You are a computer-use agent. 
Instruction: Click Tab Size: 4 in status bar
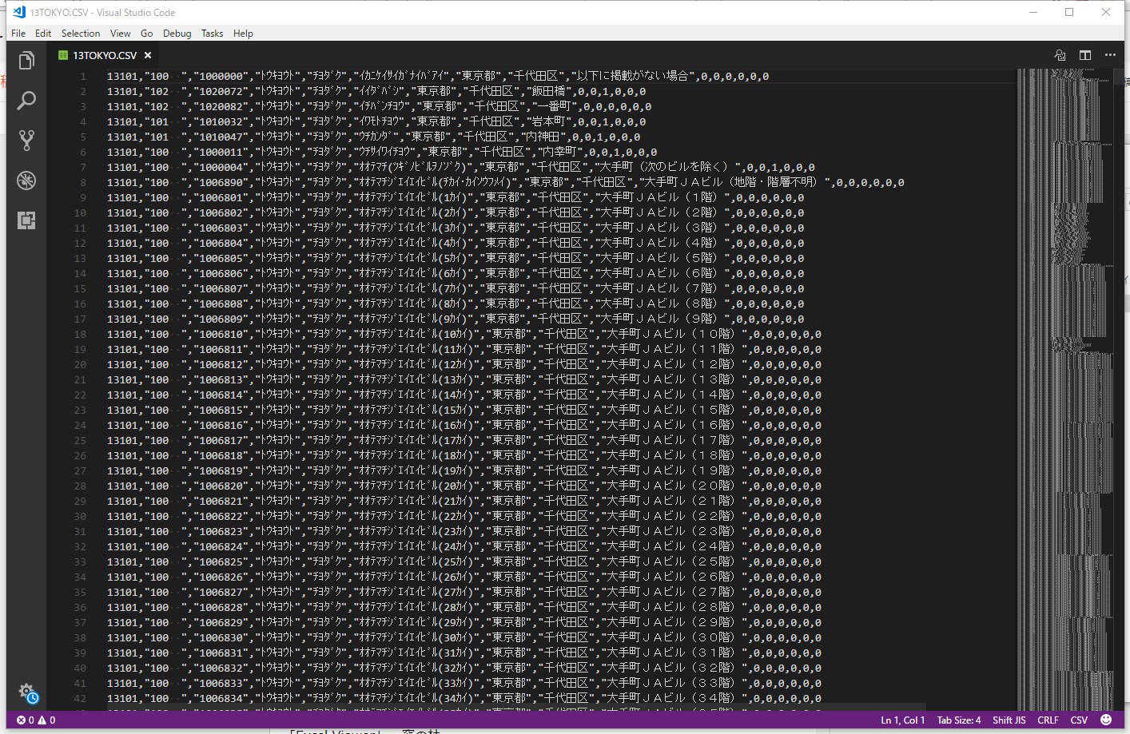tap(958, 720)
